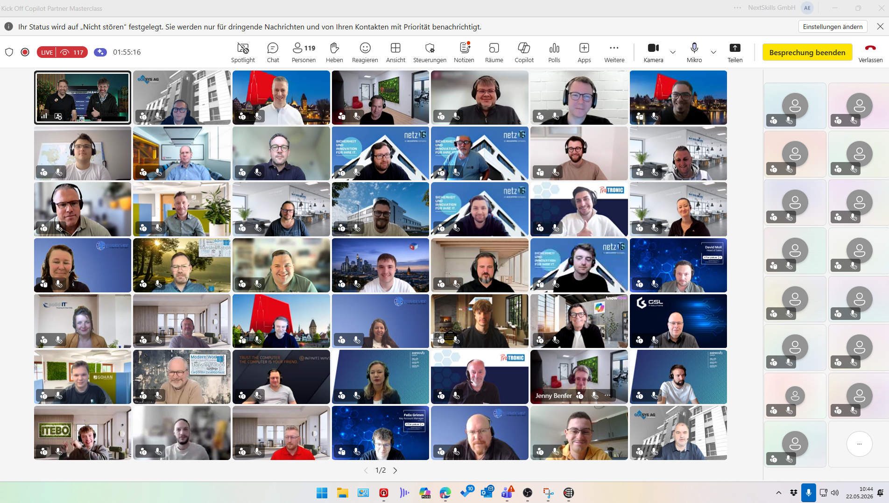Click the shield security icon
The image size is (889, 503).
[9, 52]
